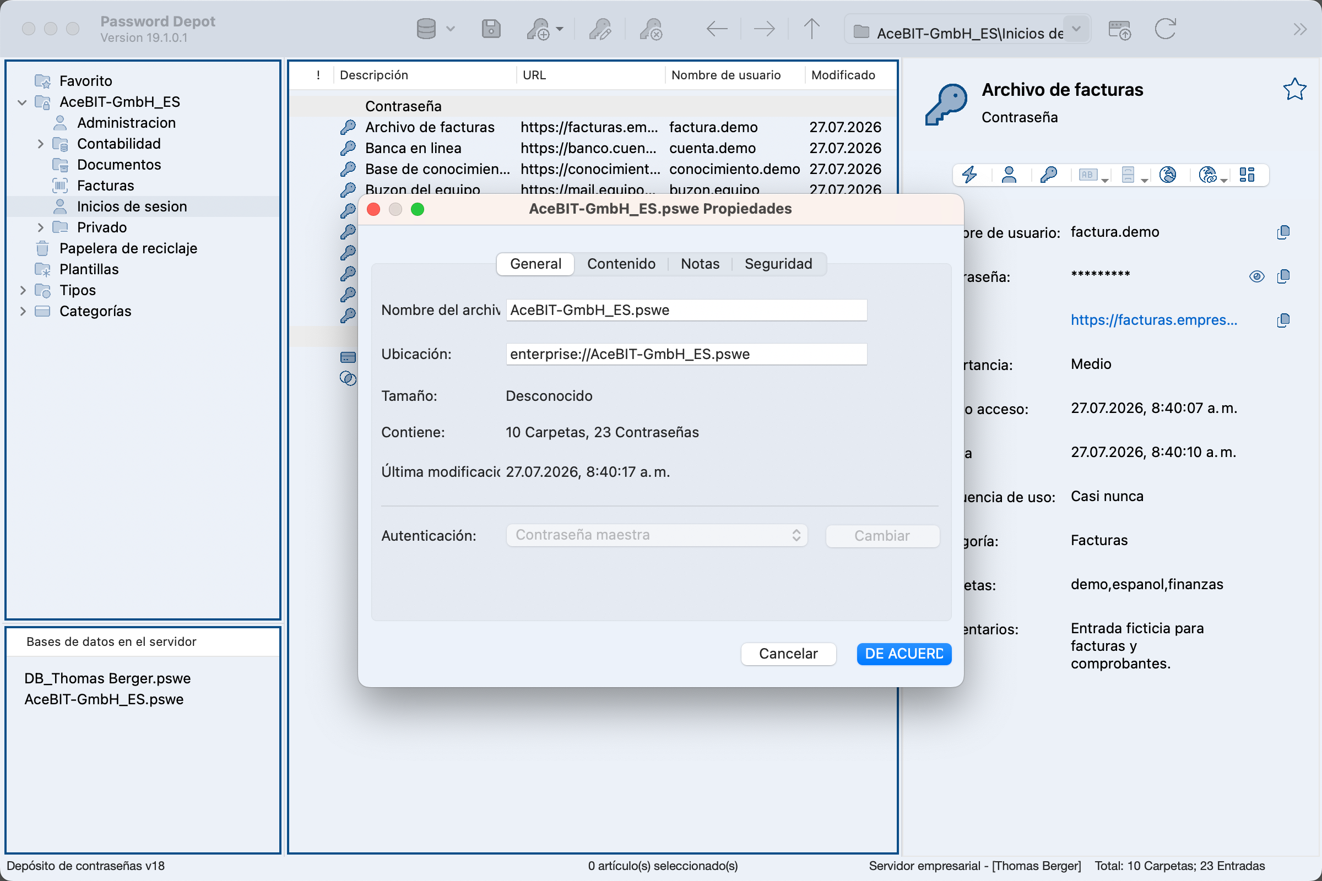
Task: Select the Inicios de sesion folder
Action: click(x=132, y=206)
